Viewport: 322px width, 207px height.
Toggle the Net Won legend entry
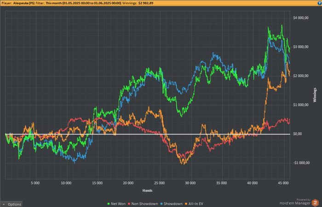click(116, 204)
